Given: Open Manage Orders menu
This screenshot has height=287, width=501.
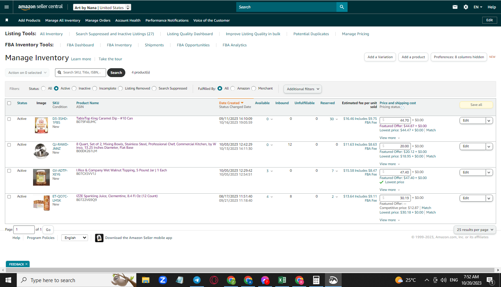Looking at the screenshot, I should click(98, 21).
